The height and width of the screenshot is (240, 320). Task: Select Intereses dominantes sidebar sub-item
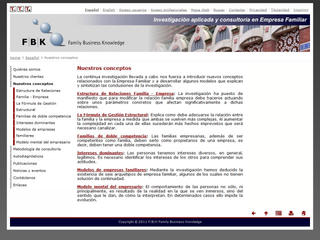click(35, 122)
